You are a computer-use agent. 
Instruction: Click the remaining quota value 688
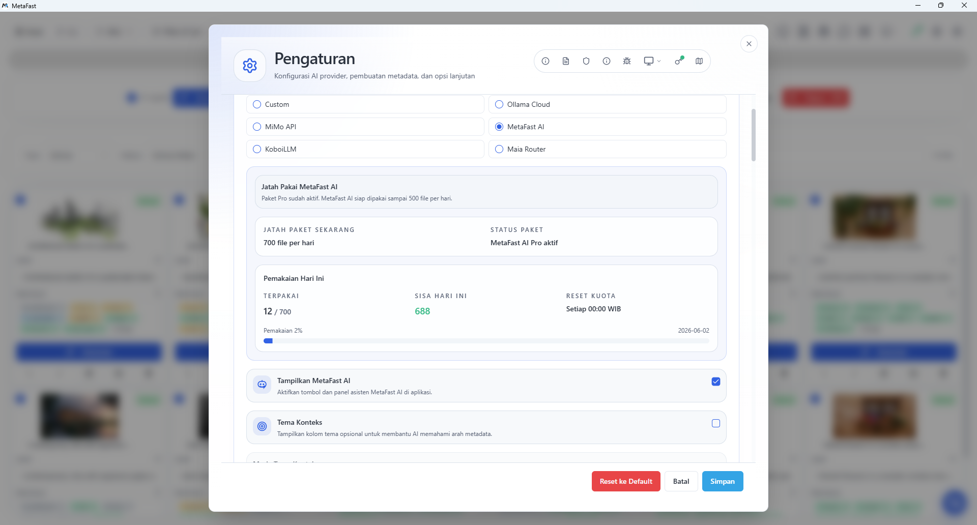pyautogui.click(x=422, y=311)
